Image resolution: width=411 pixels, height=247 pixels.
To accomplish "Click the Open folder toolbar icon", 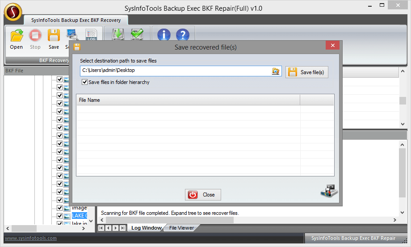I will (x=17, y=35).
